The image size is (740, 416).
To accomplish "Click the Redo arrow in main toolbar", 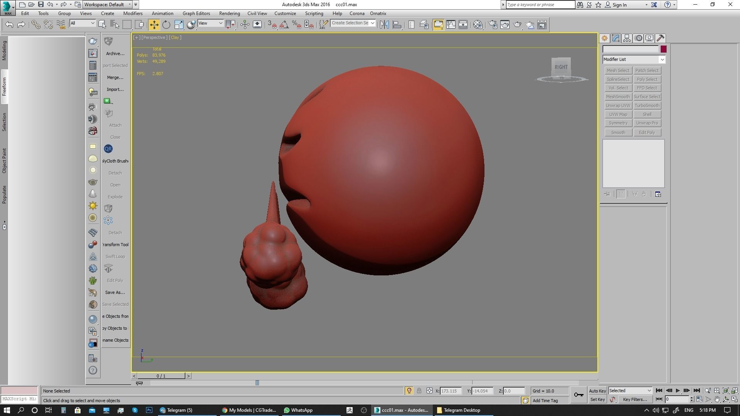I will (22, 25).
